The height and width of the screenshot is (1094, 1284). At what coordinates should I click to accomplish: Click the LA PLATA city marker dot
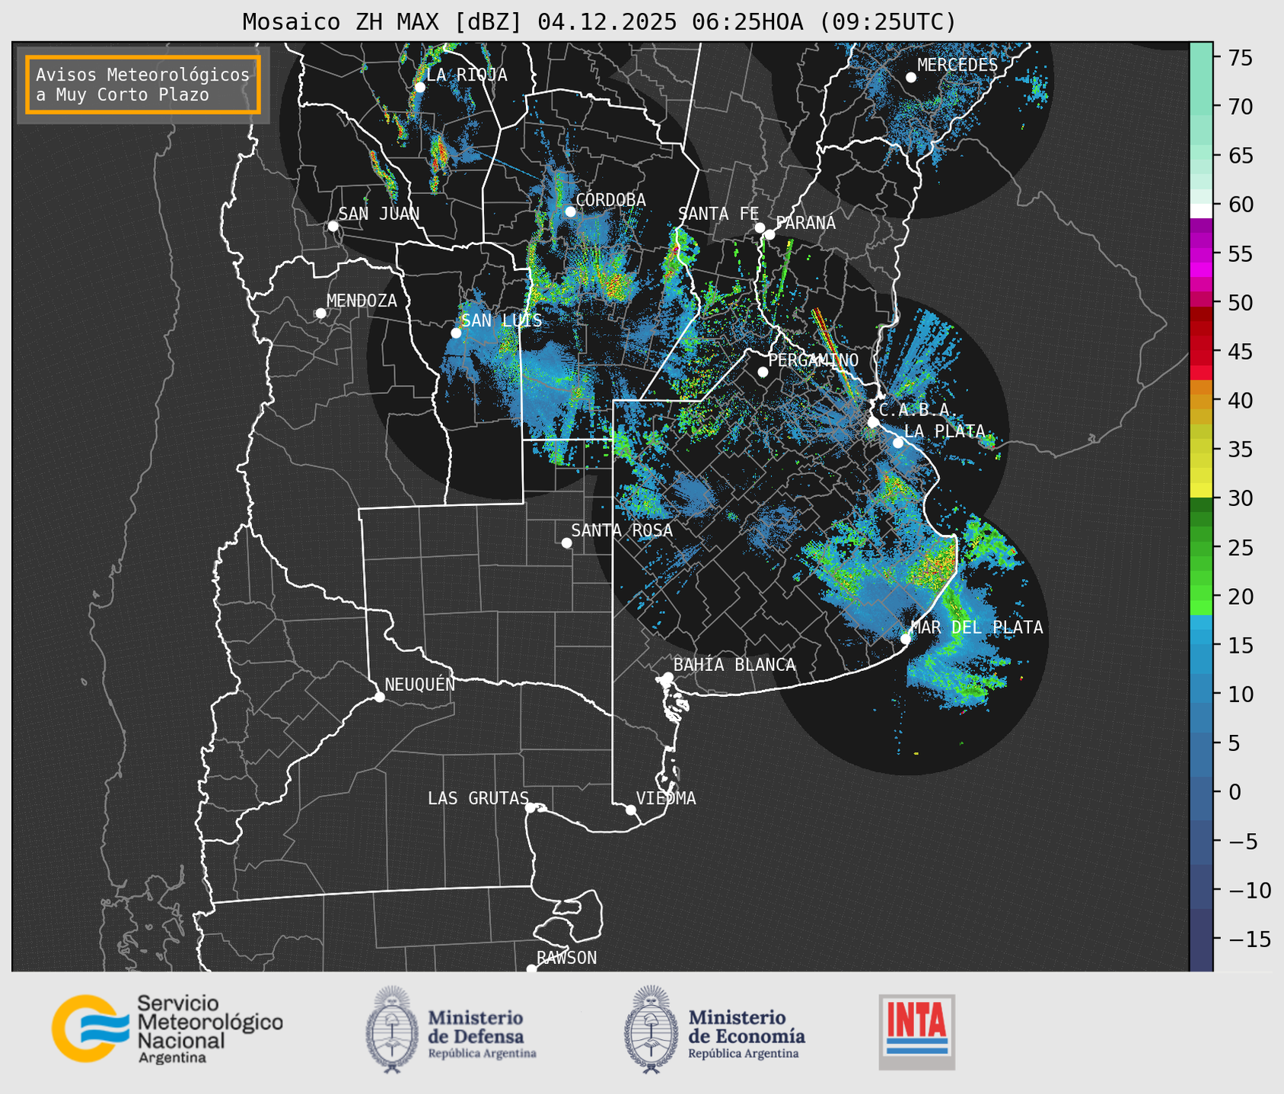[x=898, y=443]
